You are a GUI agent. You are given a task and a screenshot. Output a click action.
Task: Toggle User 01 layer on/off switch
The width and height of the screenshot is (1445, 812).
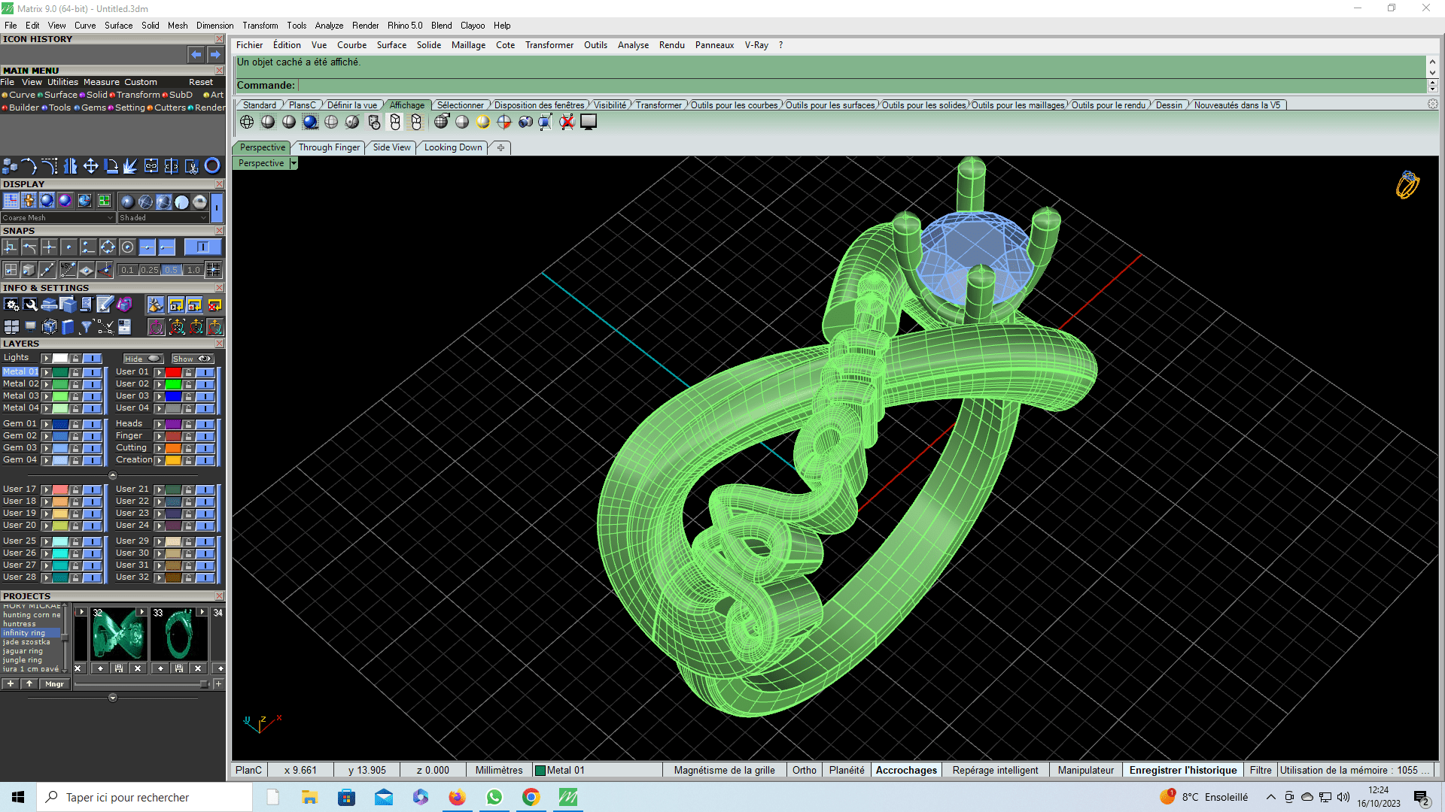click(205, 372)
